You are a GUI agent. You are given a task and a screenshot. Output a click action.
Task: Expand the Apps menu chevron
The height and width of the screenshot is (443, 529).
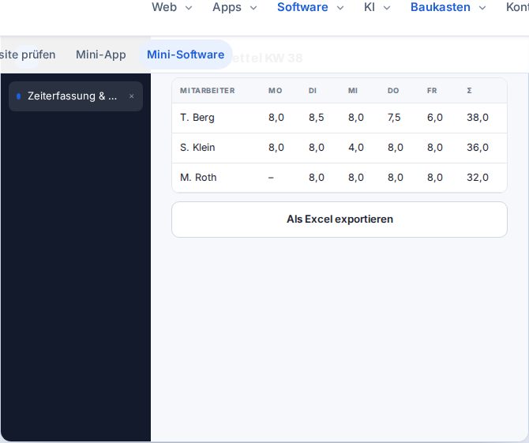(253, 8)
